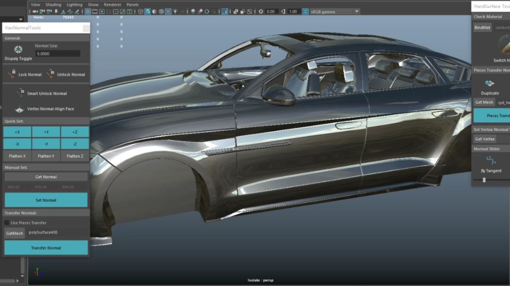Click the Switch Material sphere icon
Image resolution: width=510 pixels, height=286 pixels.
tap(504, 46)
